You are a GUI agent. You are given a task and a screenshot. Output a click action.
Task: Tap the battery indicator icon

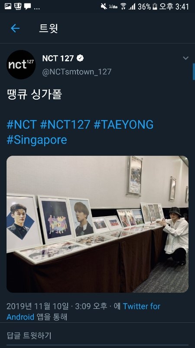pyautogui.click(x=155, y=7)
